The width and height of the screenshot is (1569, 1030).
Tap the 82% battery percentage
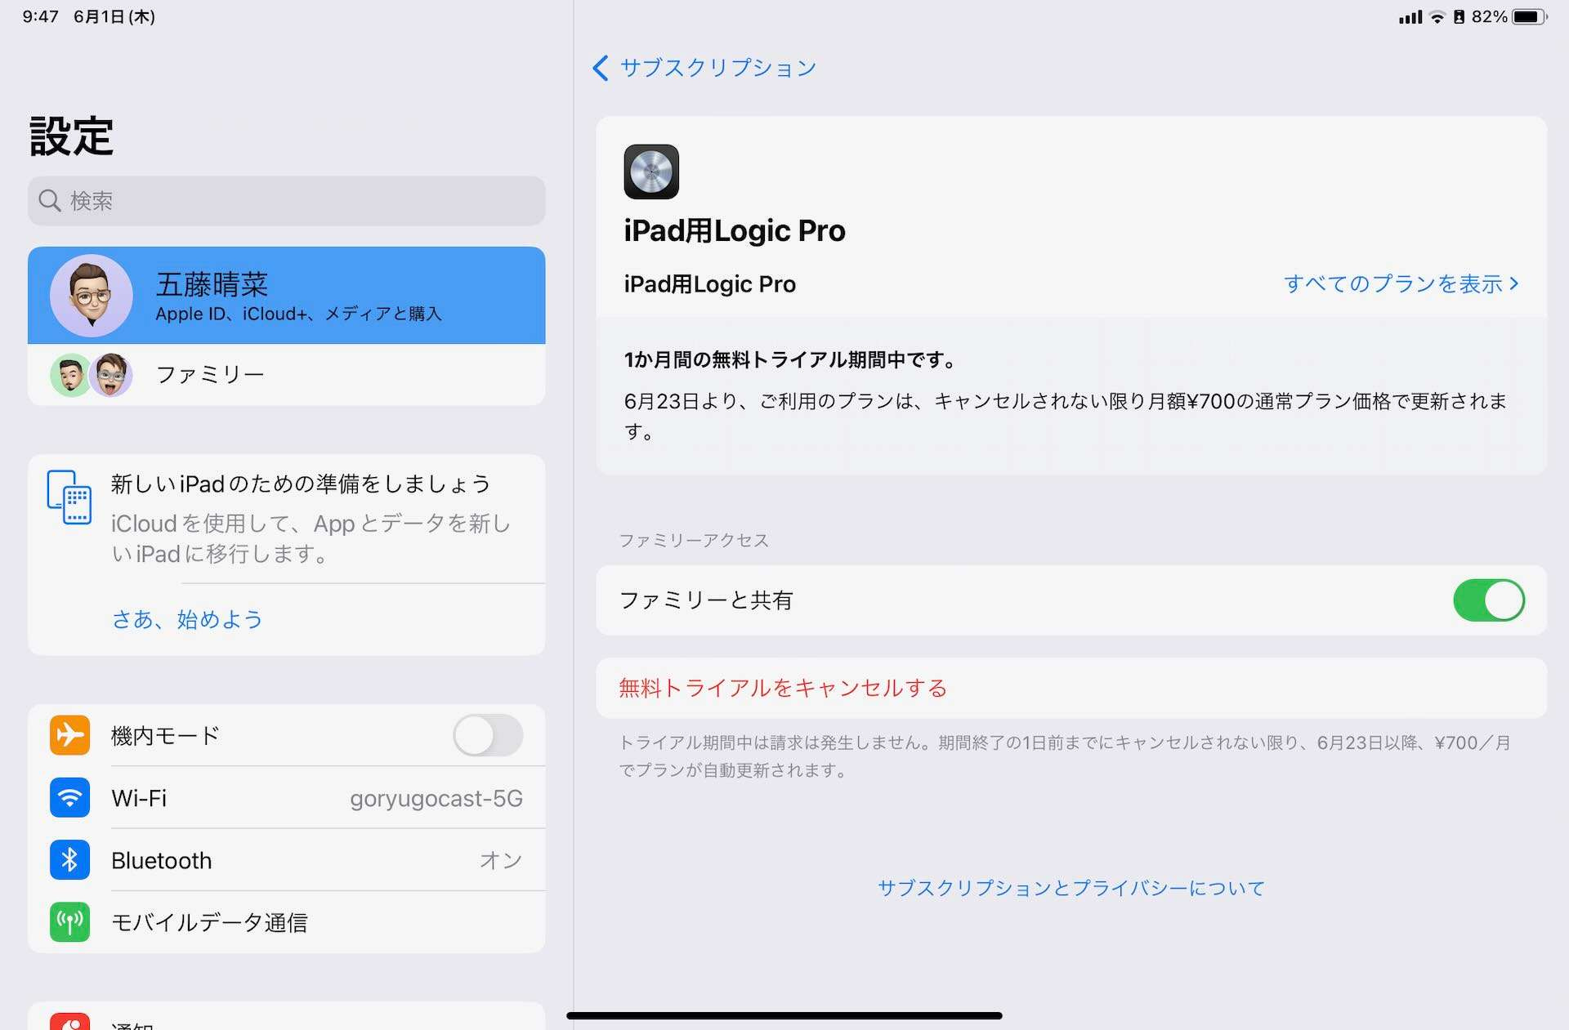pos(1489,16)
